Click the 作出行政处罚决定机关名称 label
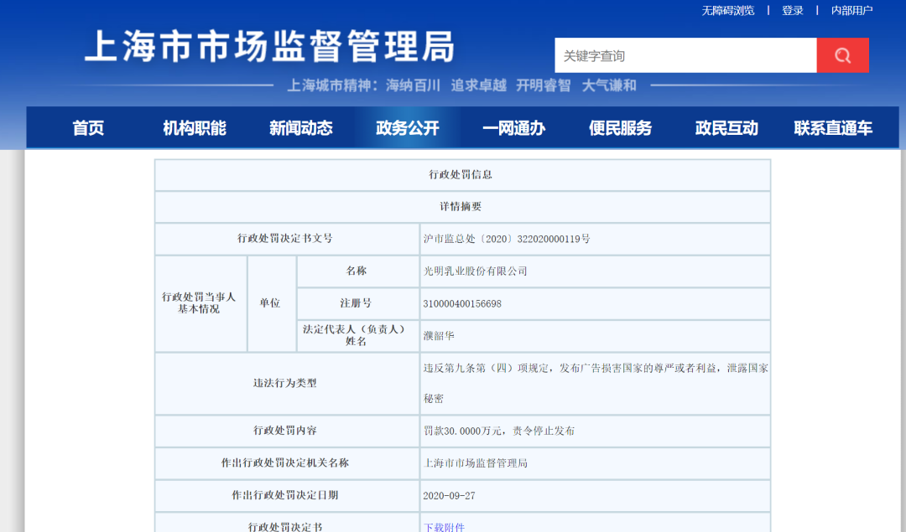The width and height of the screenshot is (906, 532). 285,462
